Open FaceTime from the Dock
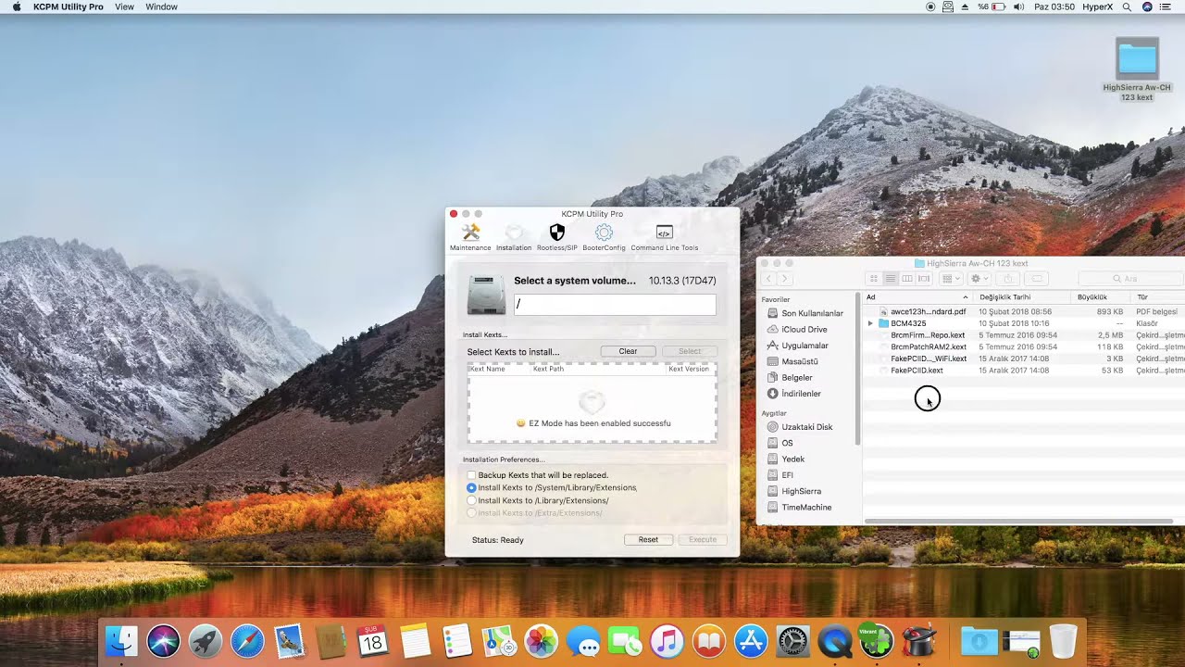The width and height of the screenshot is (1185, 667). pyautogui.click(x=625, y=641)
